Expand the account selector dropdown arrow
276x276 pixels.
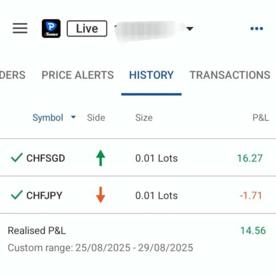pos(190,29)
